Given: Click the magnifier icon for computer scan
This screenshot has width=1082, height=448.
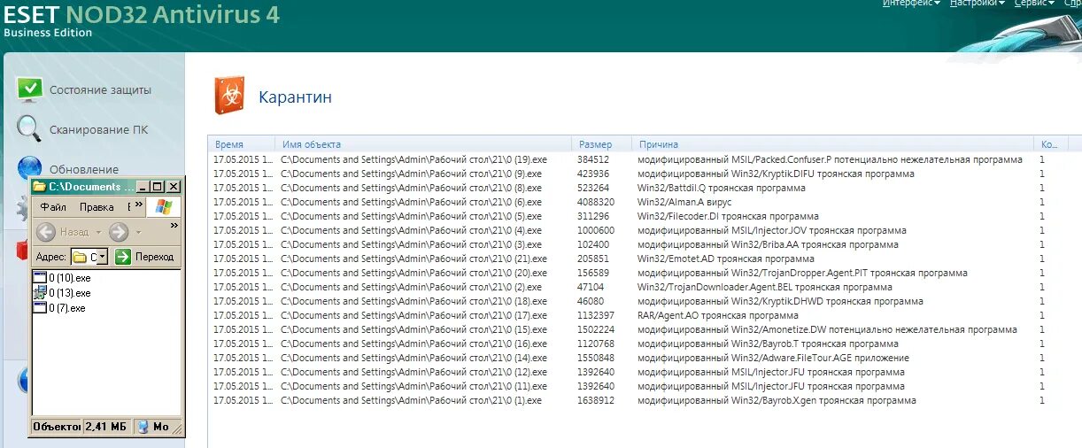Looking at the screenshot, I should [x=29, y=129].
